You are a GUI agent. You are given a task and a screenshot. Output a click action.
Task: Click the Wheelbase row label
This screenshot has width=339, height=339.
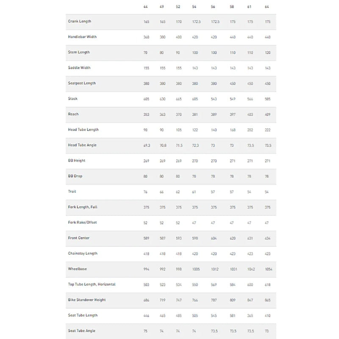pyautogui.click(x=77, y=269)
